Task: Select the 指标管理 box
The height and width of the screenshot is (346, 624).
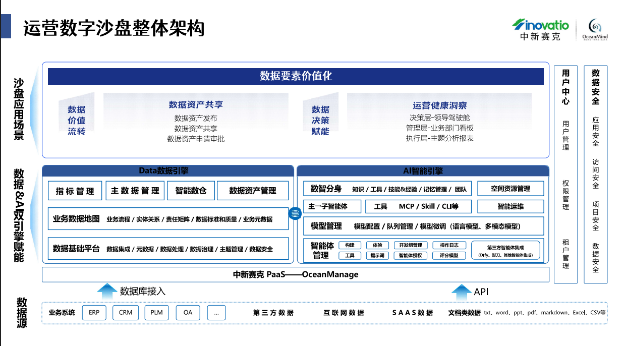Action: [75, 191]
